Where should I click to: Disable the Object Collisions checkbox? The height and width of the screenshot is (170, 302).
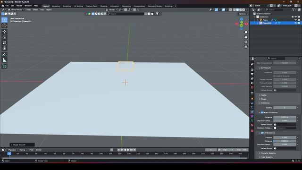click(262, 112)
